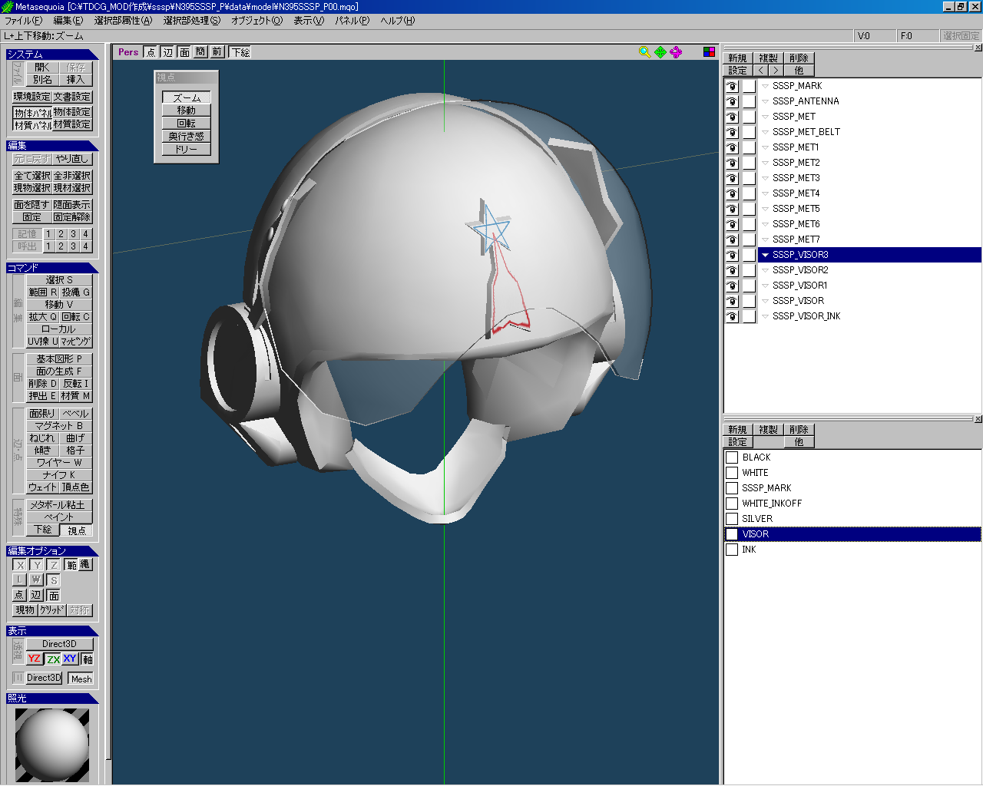This screenshot has width=983, height=786.
Task: Expand the SSSP_VISOR_INK disclosure triangle
Action: [x=765, y=316]
